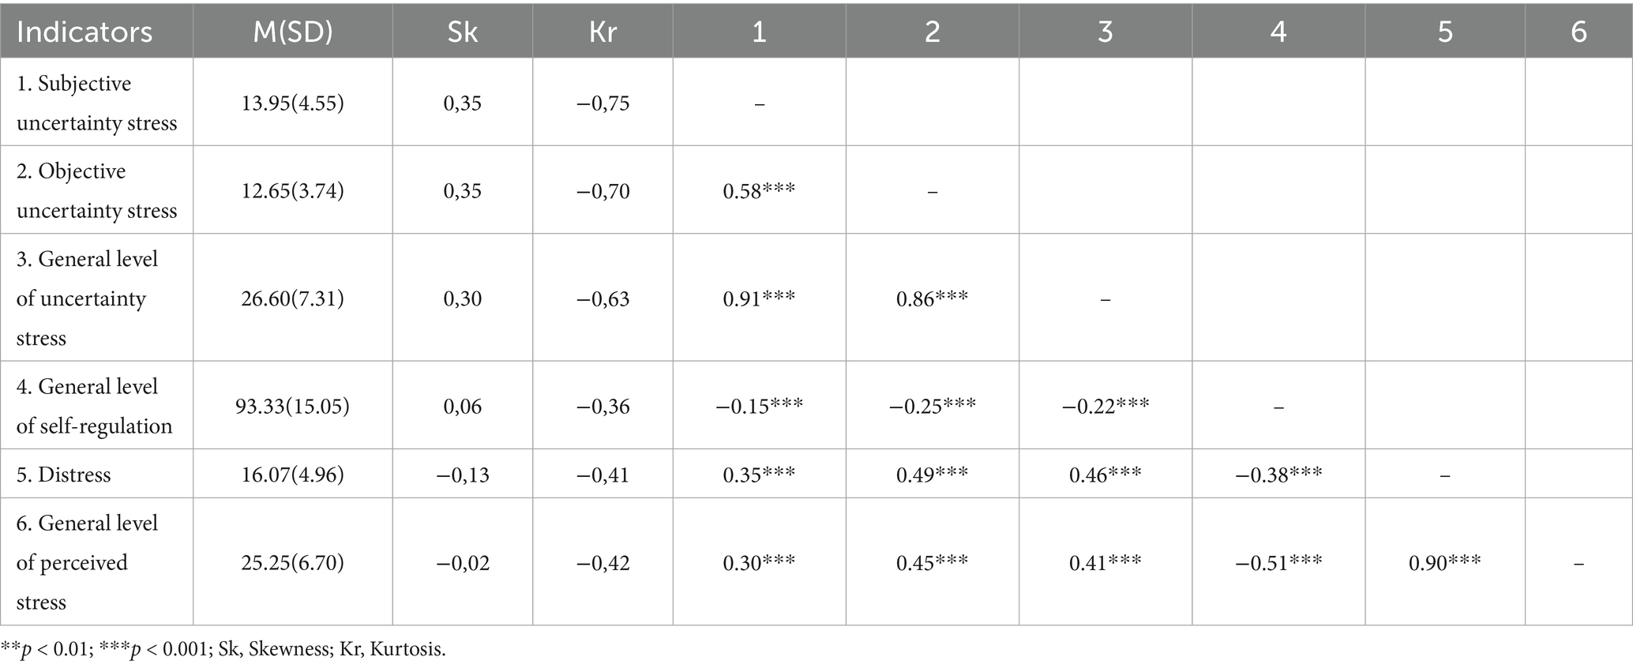
Task: Click the Kr column header
Action: coord(603,32)
